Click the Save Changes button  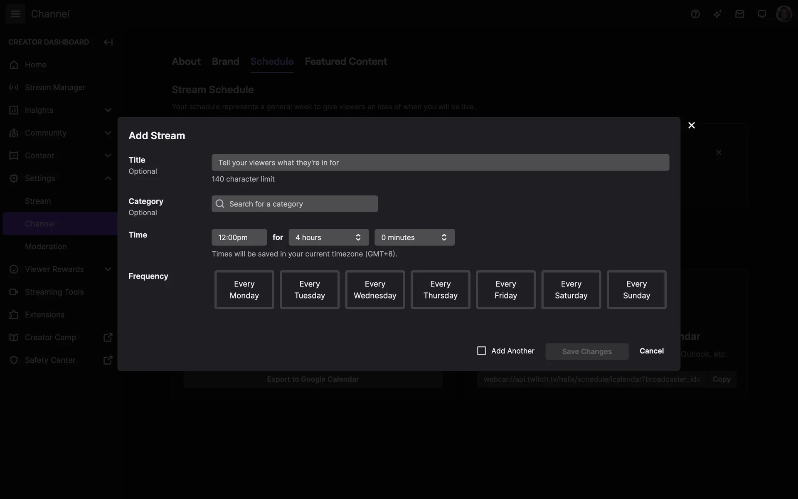[x=586, y=351]
